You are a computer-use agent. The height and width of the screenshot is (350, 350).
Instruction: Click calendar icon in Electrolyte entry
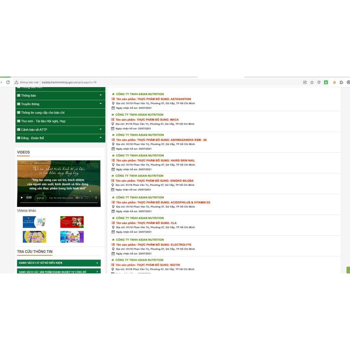(x=113, y=254)
